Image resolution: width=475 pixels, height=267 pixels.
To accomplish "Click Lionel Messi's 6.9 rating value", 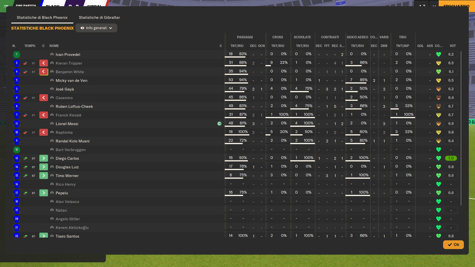I will click(x=451, y=123).
